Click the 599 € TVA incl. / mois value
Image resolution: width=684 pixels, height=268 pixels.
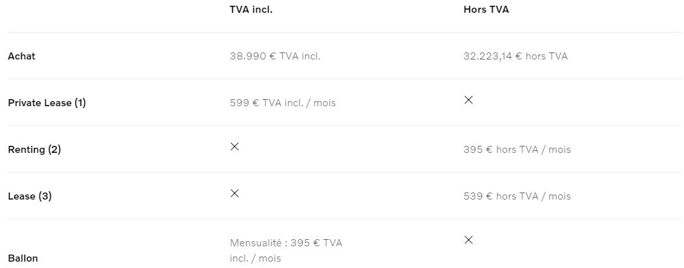point(283,103)
